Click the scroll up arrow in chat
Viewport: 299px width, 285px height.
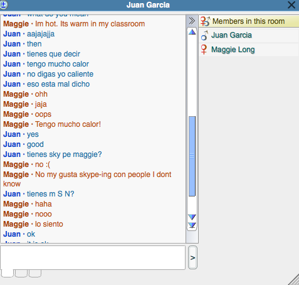[192, 32]
